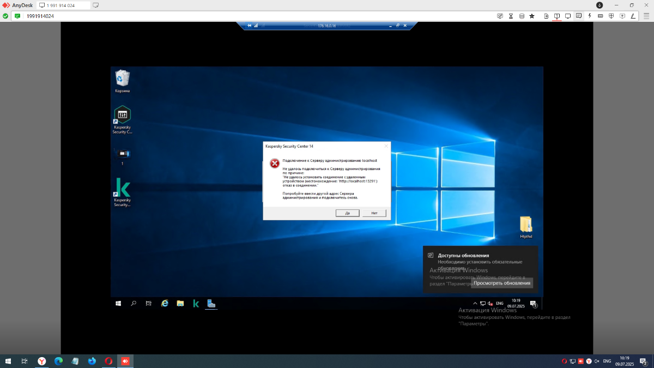Launch Microsoft Edge from the local taskbar
Viewport: 654px width, 368px height.
pos(58,361)
